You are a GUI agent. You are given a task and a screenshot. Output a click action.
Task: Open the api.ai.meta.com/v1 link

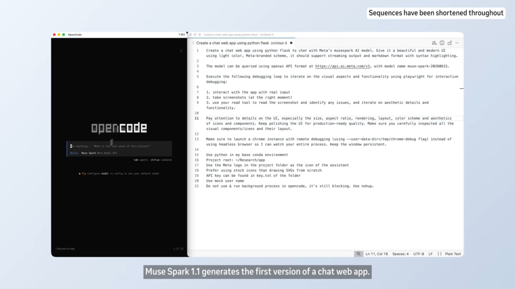[x=343, y=66]
